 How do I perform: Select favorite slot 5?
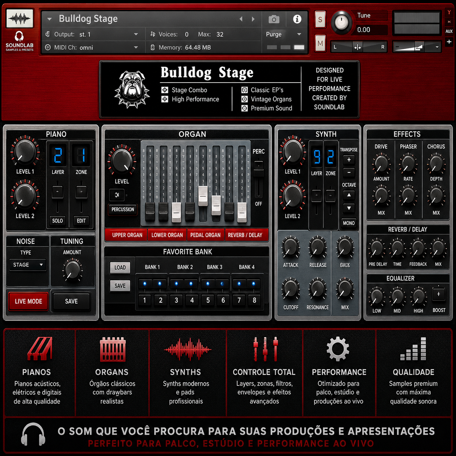click(208, 300)
